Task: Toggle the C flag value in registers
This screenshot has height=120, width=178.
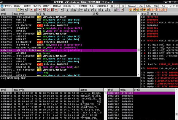Action: [145, 45]
